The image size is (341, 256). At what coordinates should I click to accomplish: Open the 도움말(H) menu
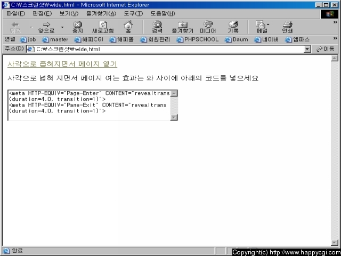tap(163, 14)
